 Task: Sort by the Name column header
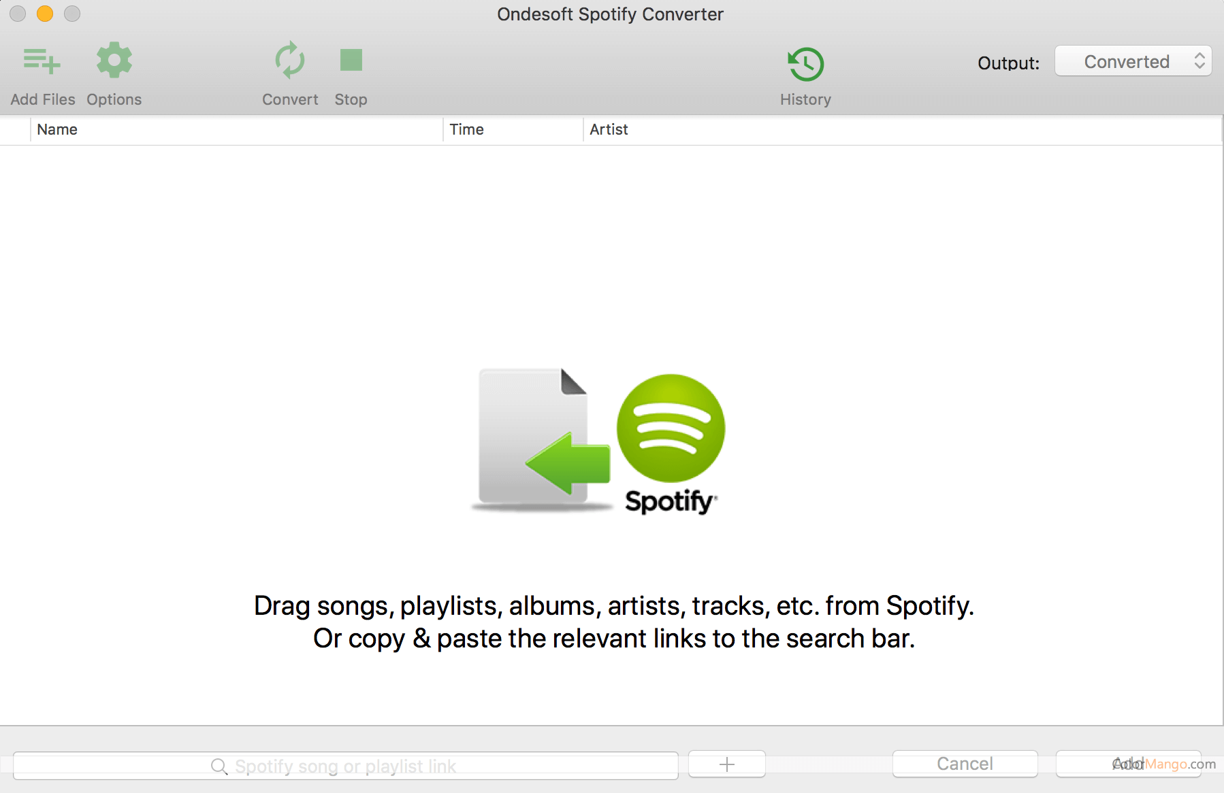point(57,130)
